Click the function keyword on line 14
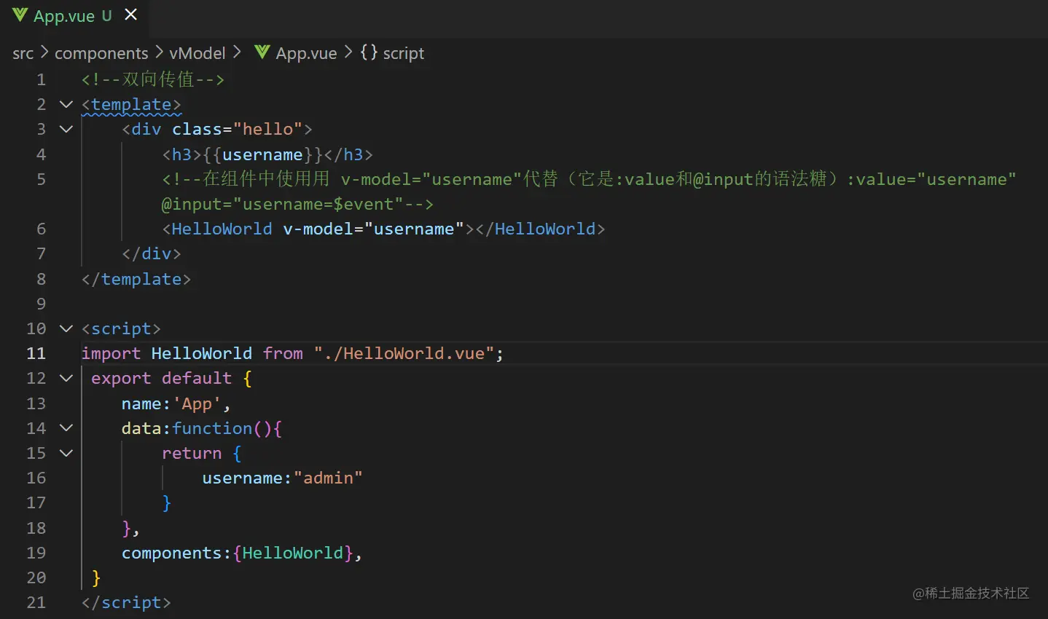This screenshot has height=619, width=1048. click(212, 428)
